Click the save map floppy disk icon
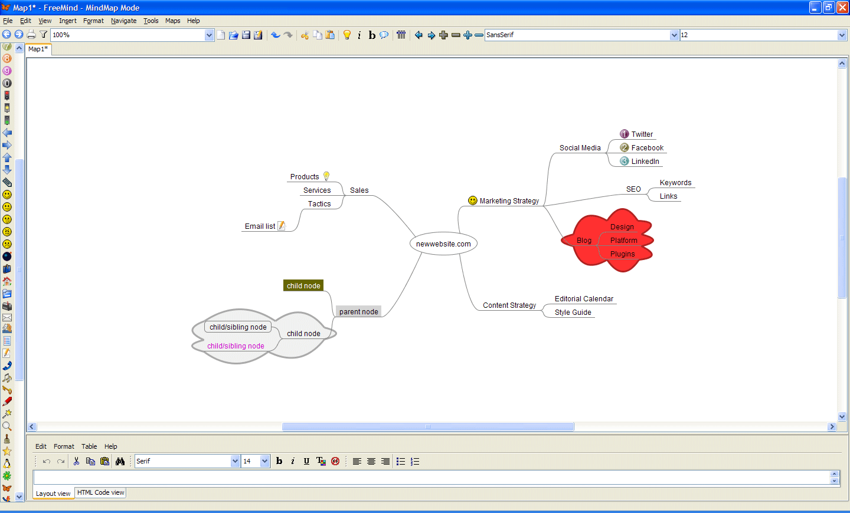 click(x=246, y=35)
